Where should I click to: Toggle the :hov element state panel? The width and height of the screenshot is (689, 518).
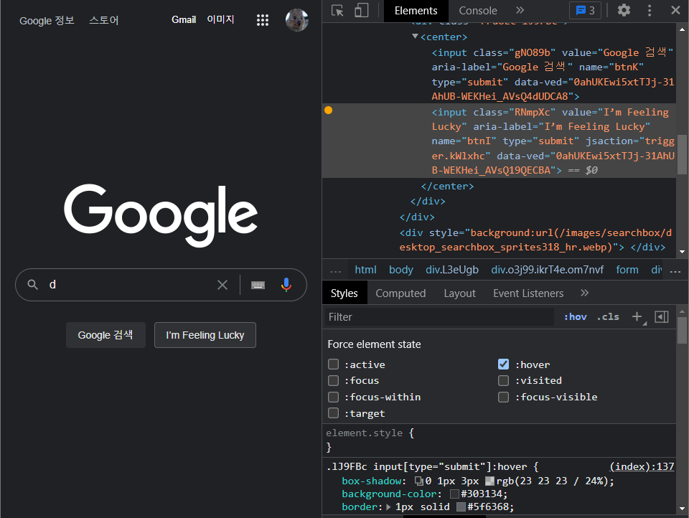coord(575,317)
